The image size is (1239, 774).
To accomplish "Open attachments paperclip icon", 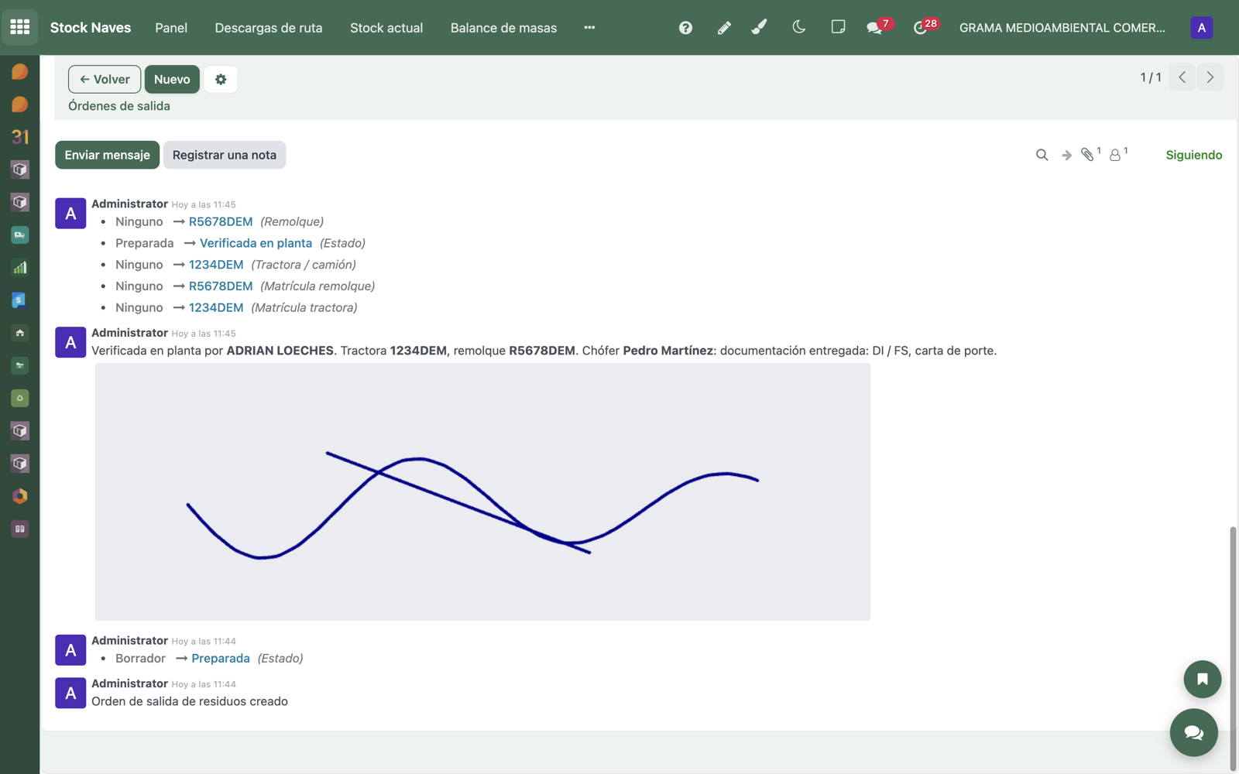I will (x=1090, y=154).
